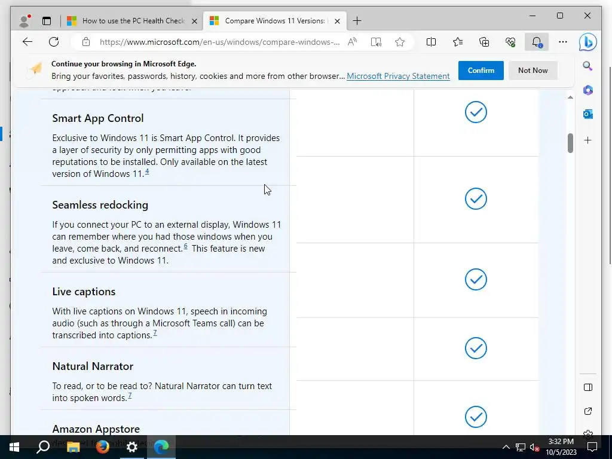Open Browser essentials heart icon
Screen dimensions: 612x459
(510, 42)
